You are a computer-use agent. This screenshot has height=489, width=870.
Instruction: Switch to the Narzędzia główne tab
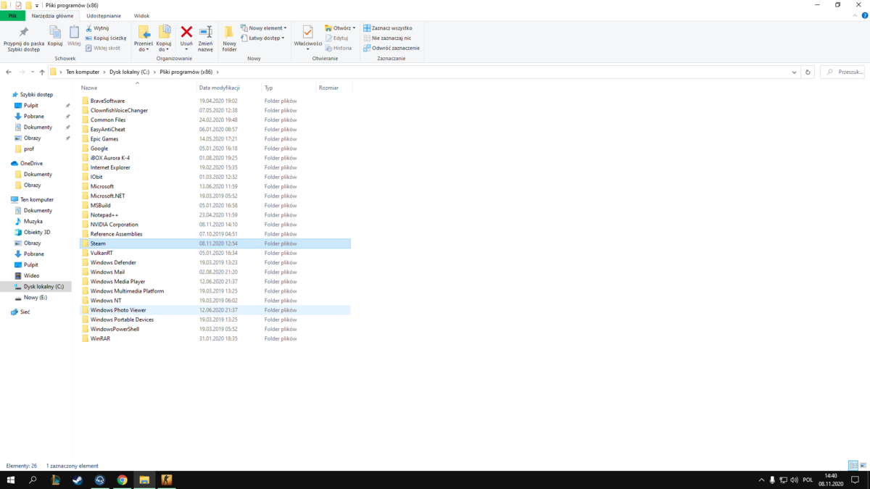(52, 15)
